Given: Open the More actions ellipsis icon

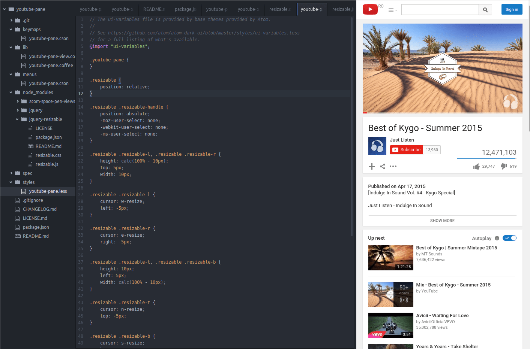Looking at the screenshot, I should [x=393, y=166].
